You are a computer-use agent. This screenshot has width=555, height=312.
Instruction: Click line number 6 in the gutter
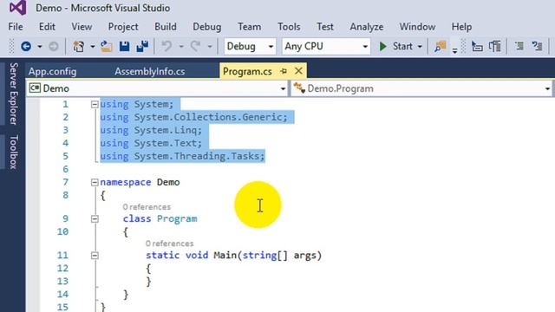click(66, 170)
